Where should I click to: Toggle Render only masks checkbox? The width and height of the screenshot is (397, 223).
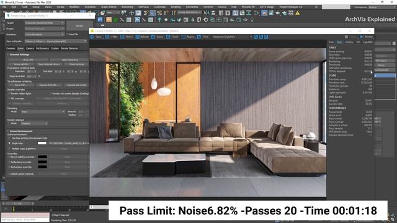(x=51, y=94)
